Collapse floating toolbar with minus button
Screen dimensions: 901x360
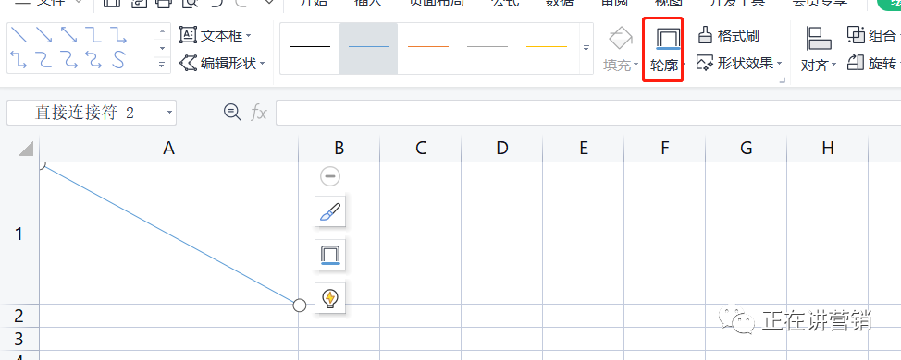(x=330, y=176)
